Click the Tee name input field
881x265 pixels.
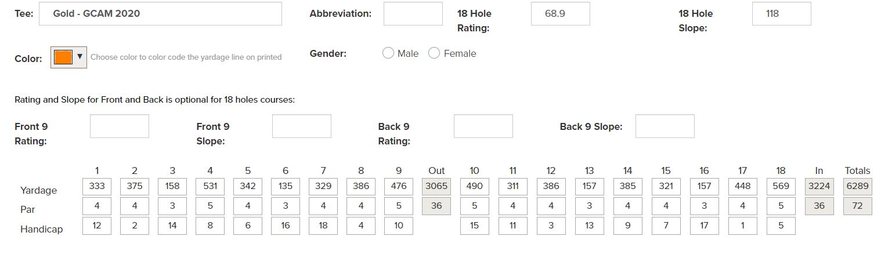[160, 14]
